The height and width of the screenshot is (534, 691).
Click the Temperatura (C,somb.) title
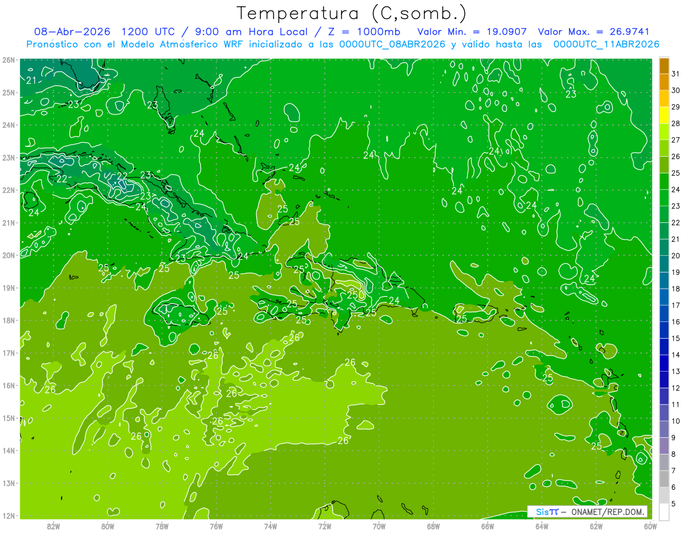[x=352, y=13]
